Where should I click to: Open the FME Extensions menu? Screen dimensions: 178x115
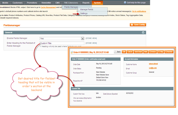[x=71, y=3]
